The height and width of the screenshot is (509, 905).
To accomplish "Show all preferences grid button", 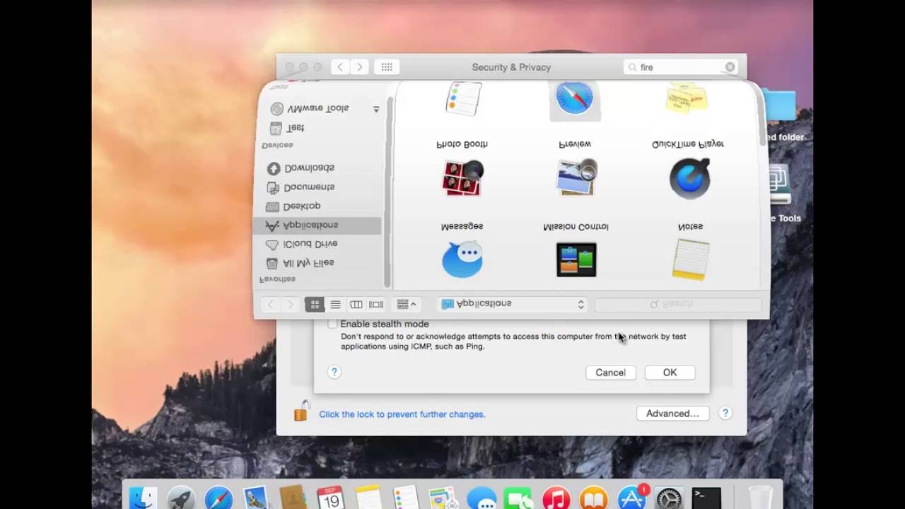I will point(387,67).
